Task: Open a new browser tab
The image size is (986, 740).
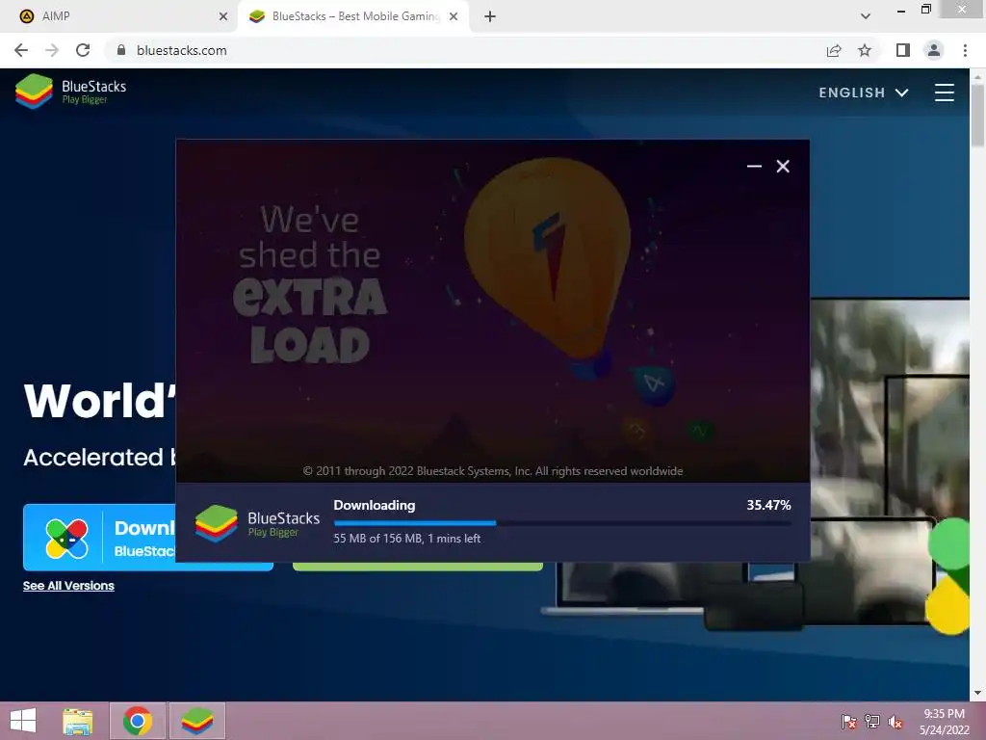Action: [490, 16]
